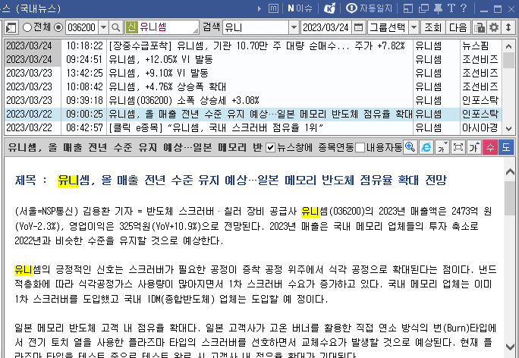This screenshot has width=519, height=358.
Task: Click the magnifier plus zoom icon
Action: tap(410, 147)
